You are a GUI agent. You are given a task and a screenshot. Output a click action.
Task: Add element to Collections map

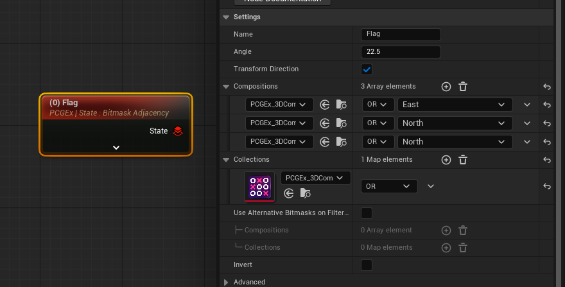(x=446, y=160)
